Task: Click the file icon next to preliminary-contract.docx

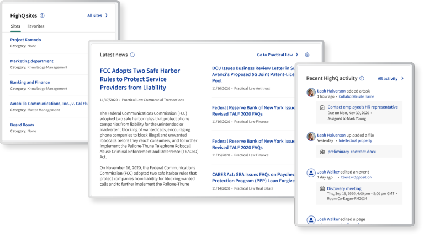Action: [322, 152]
